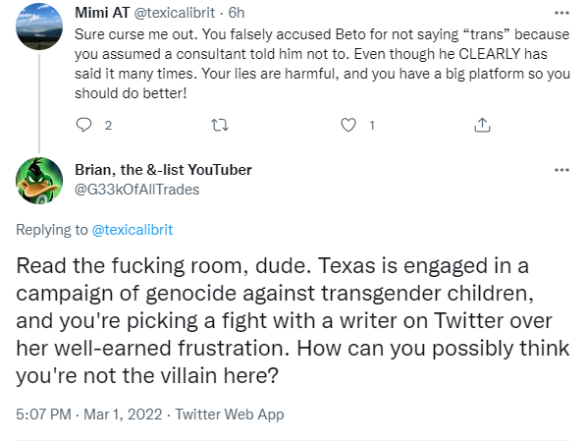Open more options menu on Brian's tweet
This screenshot has width=587, height=443.
pyautogui.click(x=561, y=170)
